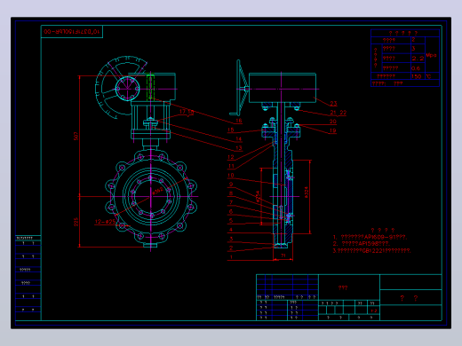Click the technical note mentioning GB1222
This screenshot has width=462, height=346.
point(371,250)
